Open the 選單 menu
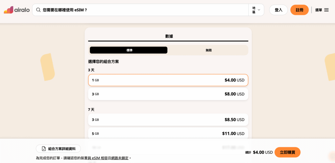 pos(319,10)
